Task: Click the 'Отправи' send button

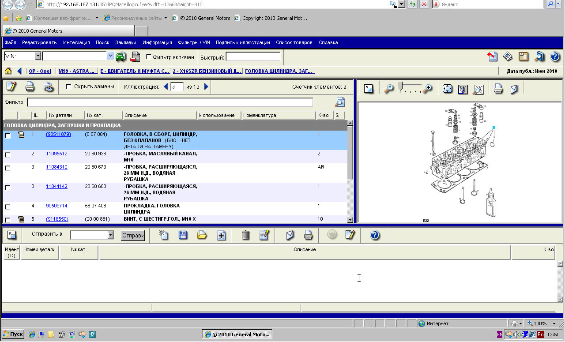Action: tap(133, 235)
